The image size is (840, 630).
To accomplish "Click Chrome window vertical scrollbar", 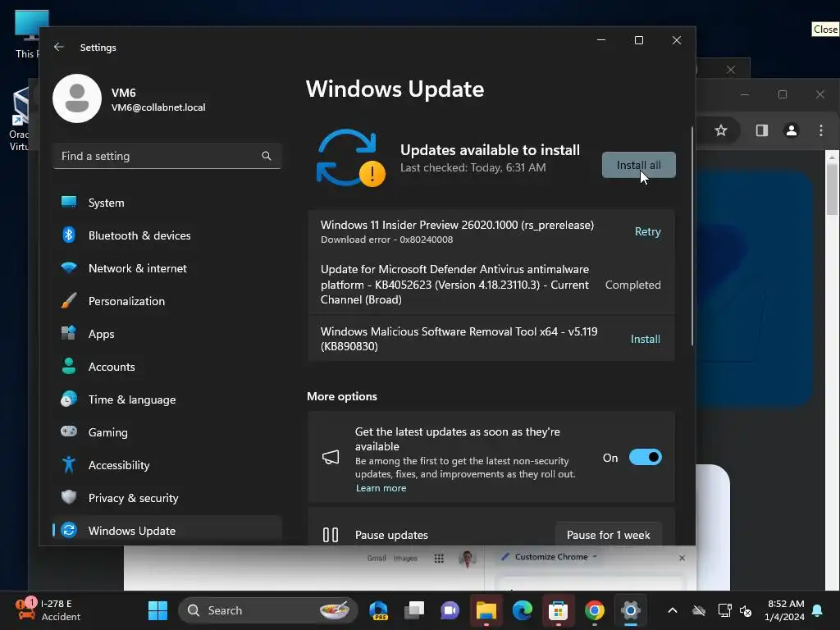I will pos(832,188).
